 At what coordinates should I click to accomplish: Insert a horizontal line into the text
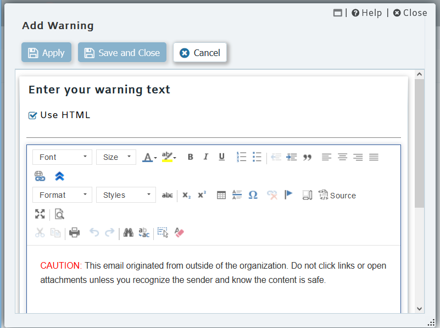click(x=237, y=194)
